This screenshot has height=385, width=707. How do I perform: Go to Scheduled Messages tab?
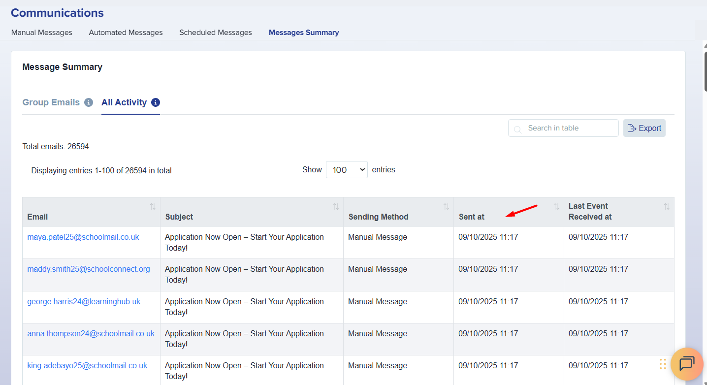click(x=216, y=32)
